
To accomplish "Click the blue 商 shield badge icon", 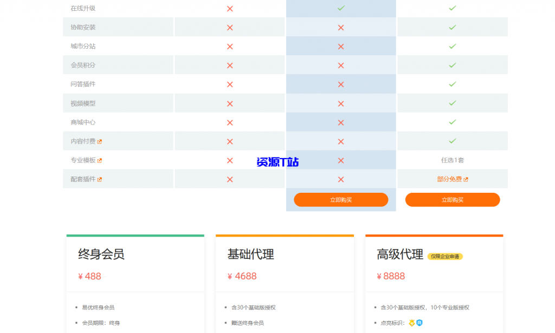I will pos(420,323).
